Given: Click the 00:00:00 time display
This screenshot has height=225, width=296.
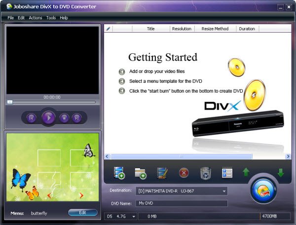Looking at the screenshot, I should pyautogui.click(x=52, y=97).
